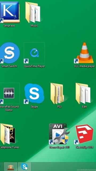The width and height of the screenshot is (96, 171).
Task: Launch the QuickTime Player icon
Action: point(34,53)
